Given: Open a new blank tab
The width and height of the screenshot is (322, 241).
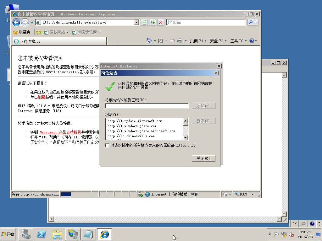Looking at the screenshot, I should click(x=112, y=41).
